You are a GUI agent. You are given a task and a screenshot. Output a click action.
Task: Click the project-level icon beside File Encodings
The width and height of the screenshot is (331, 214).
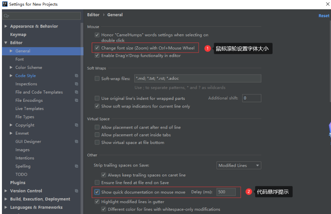coord(76,100)
